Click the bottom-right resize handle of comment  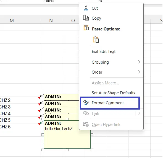click(92, 150)
